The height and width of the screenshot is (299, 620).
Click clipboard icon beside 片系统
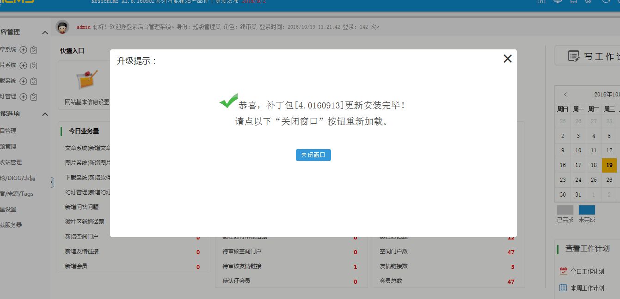coord(34,66)
